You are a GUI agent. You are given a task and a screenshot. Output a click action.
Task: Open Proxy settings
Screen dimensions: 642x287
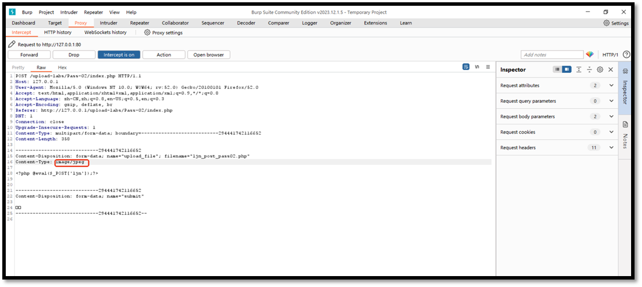pos(164,32)
